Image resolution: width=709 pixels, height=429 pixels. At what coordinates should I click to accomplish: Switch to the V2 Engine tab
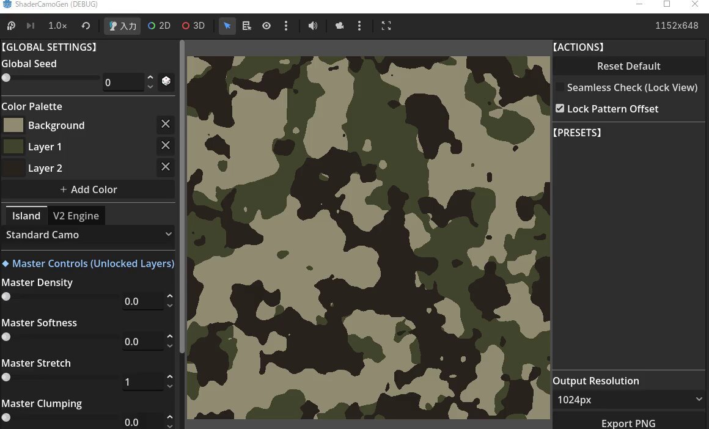(76, 216)
